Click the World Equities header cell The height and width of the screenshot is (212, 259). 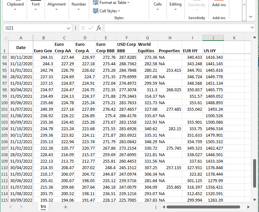pyautogui.click(x=147, y=47)
